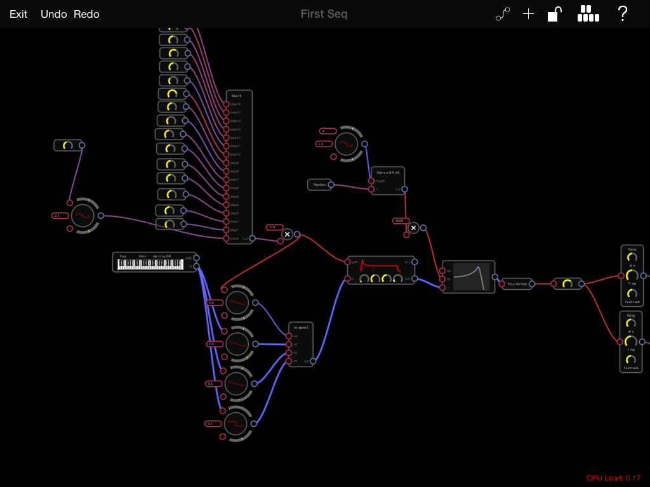Select the topmost saw oscillator
Screen dimensions: 650x487
click(x=237, y=302)
